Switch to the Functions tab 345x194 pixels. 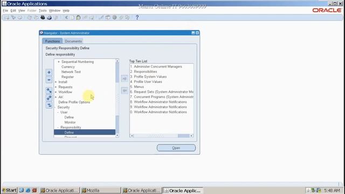point(52,41)
